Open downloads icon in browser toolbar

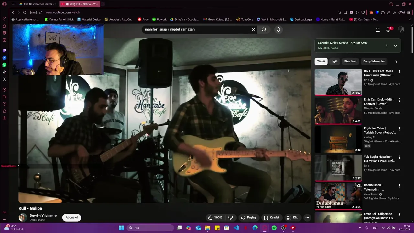(x=395, y=12)
